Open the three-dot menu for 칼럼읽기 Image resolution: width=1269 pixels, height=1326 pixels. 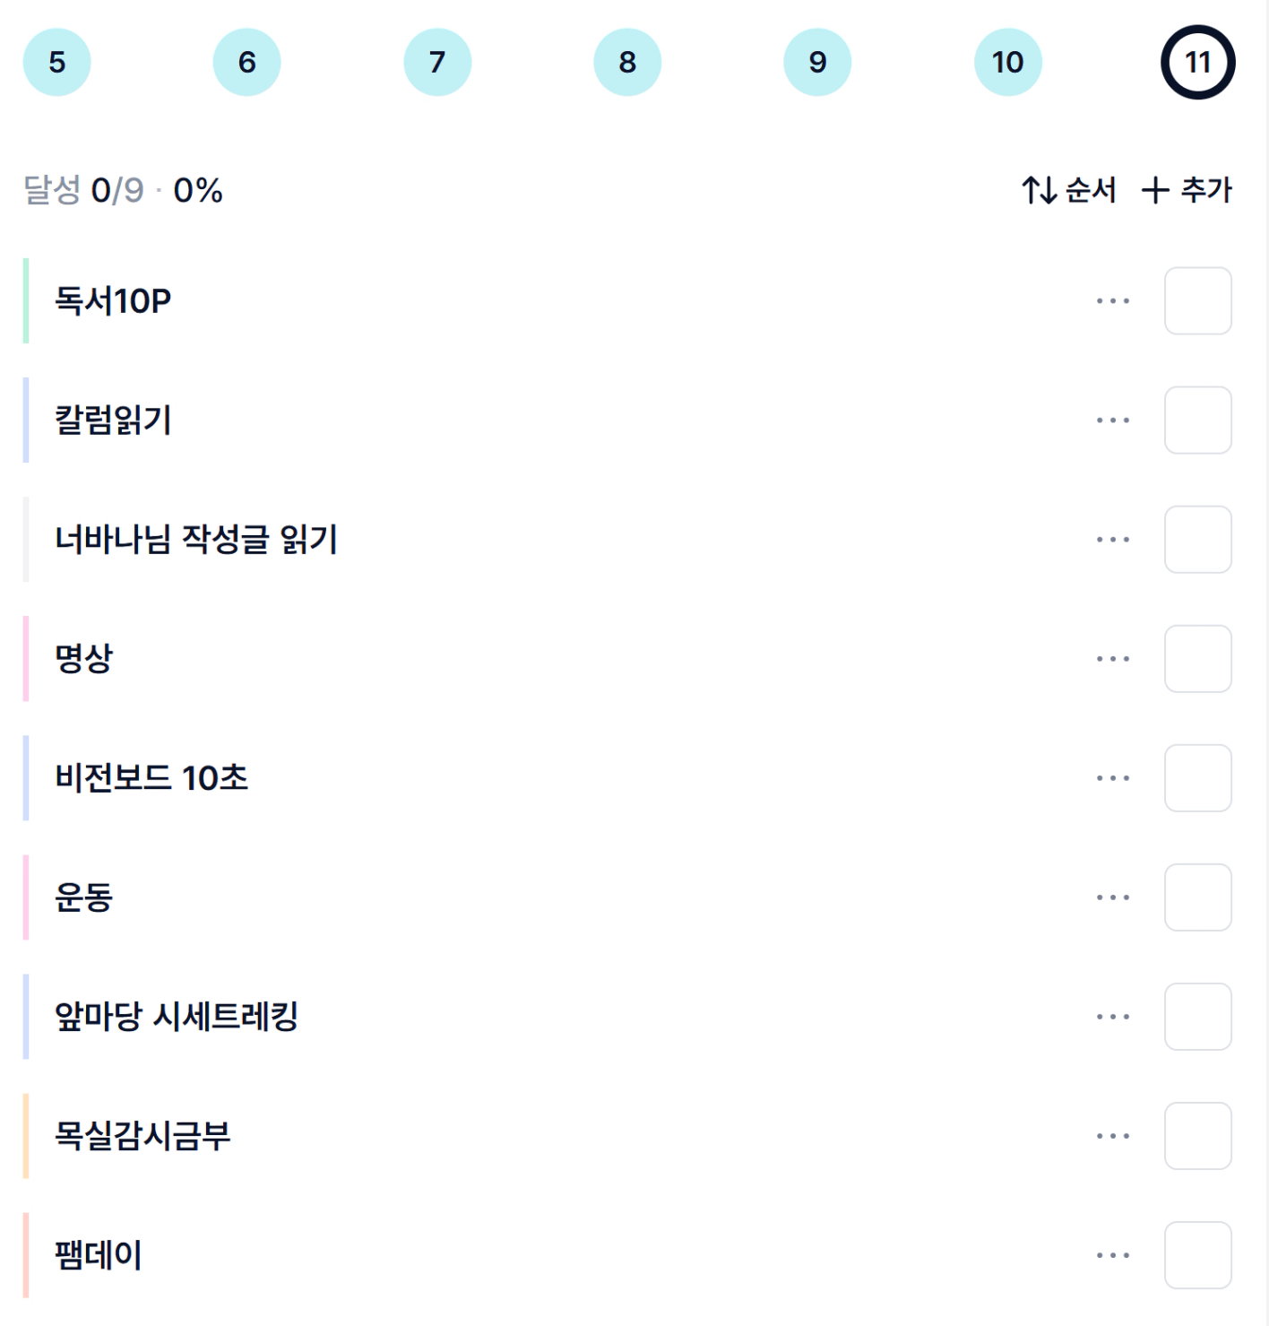tap(1112, 420)
